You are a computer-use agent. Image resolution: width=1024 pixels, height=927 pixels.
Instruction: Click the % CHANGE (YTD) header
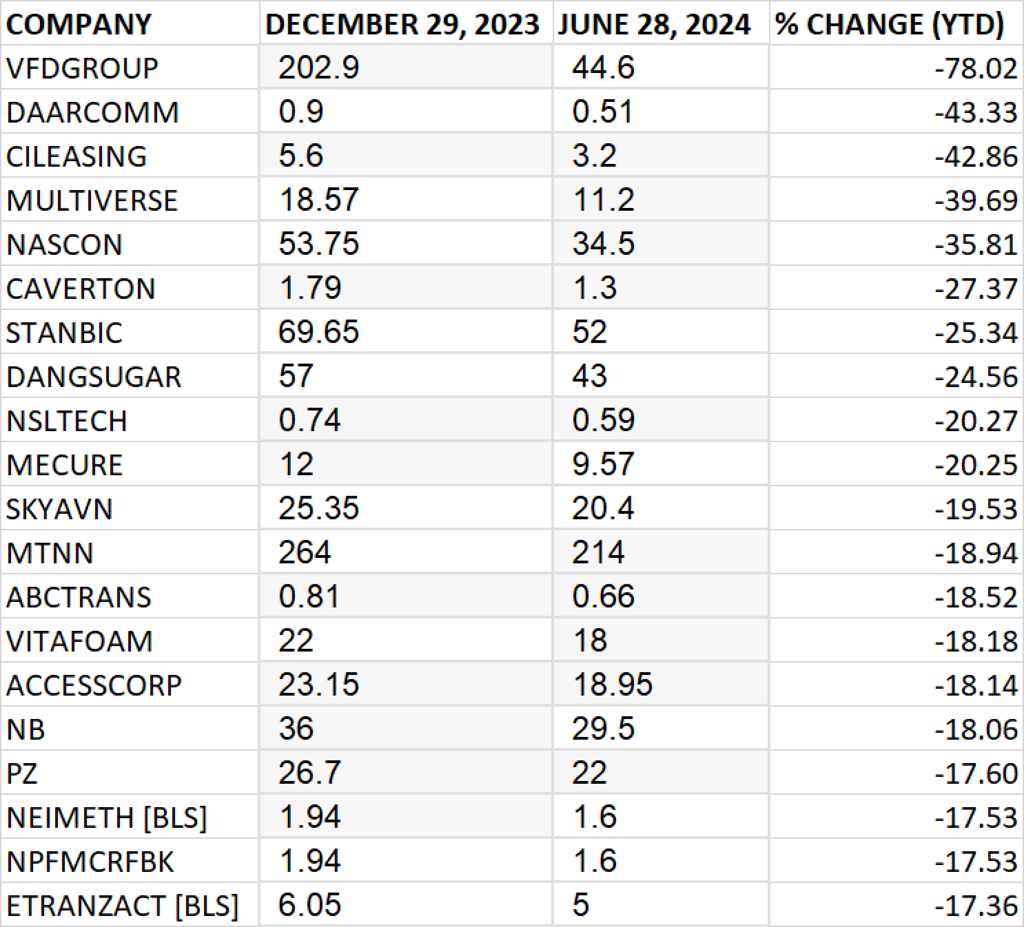(896, 23)
